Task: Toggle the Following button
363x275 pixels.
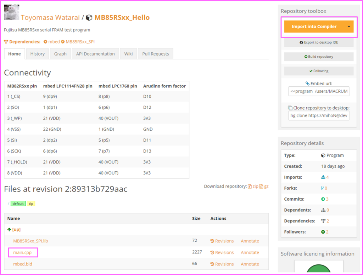Action: 319,71
